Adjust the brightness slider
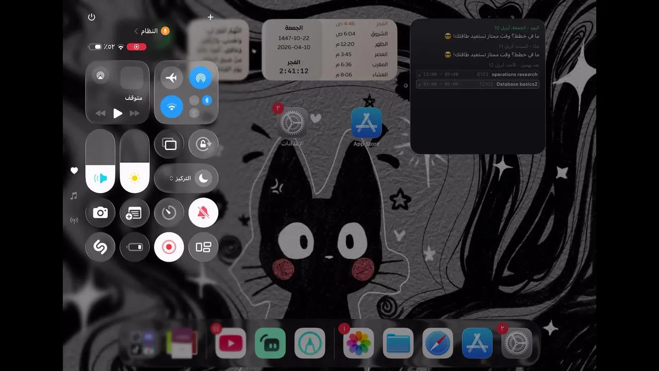Viewport: 659px width, 371px height. 134,161
